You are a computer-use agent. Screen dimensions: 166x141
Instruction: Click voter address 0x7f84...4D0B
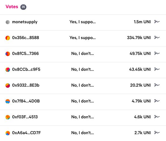tap(26, 101)
